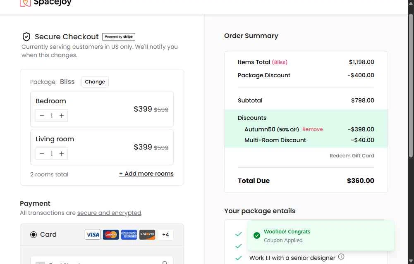414x264 pixels.
Task: Click the Mastercard icon
Action: 110,235
